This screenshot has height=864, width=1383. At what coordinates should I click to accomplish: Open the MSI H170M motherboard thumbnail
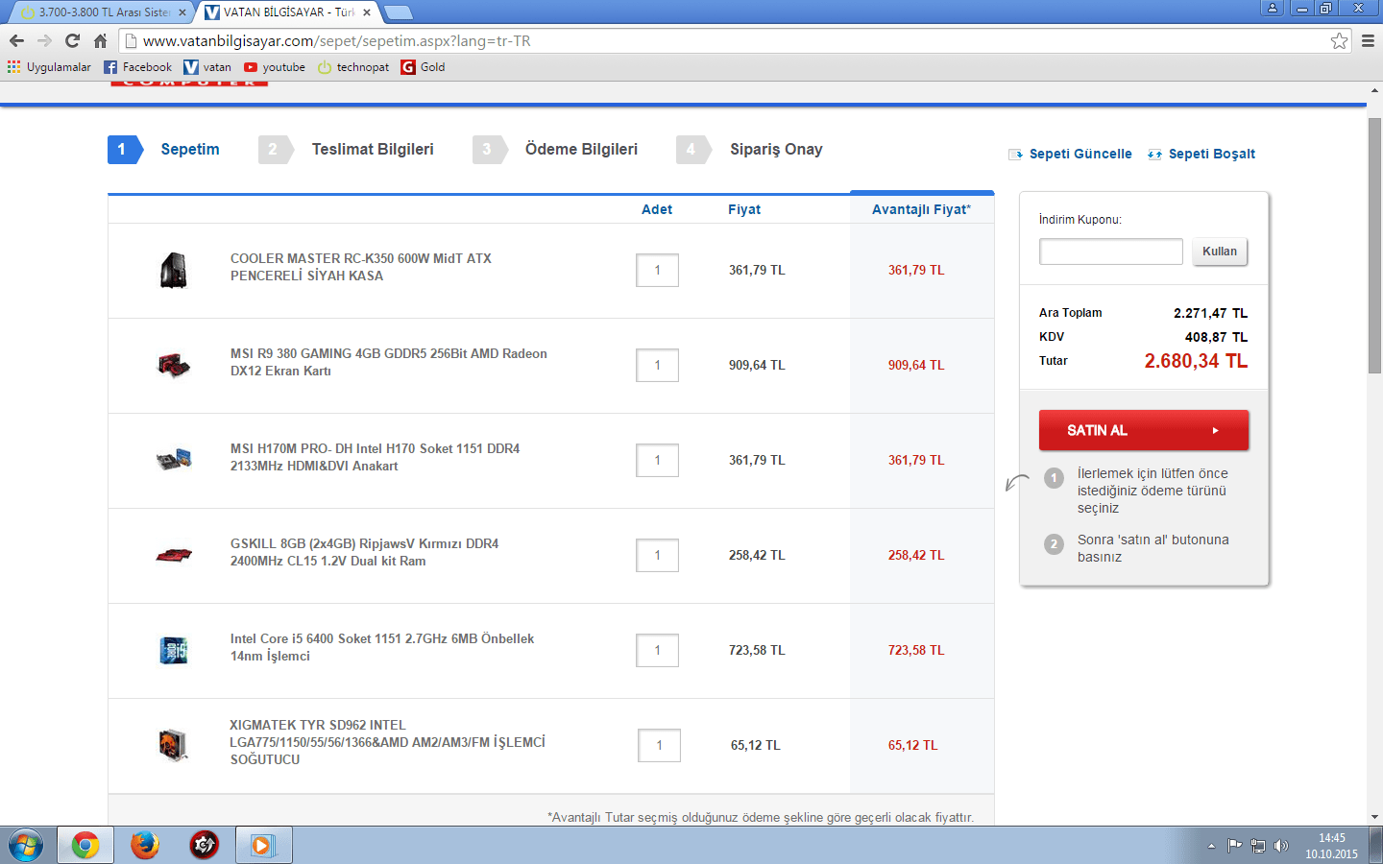click(174, 460)
